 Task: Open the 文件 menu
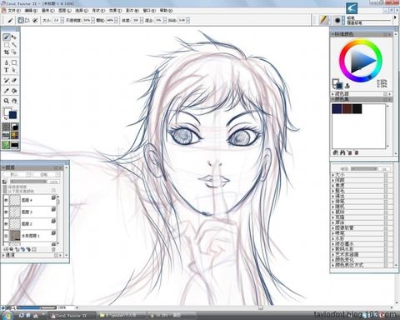[14, 11]
